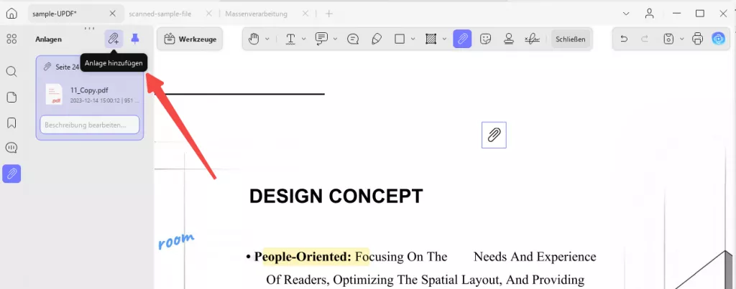Click the Schließen button
Screen dimensions: 736x289
pos(570,39)
